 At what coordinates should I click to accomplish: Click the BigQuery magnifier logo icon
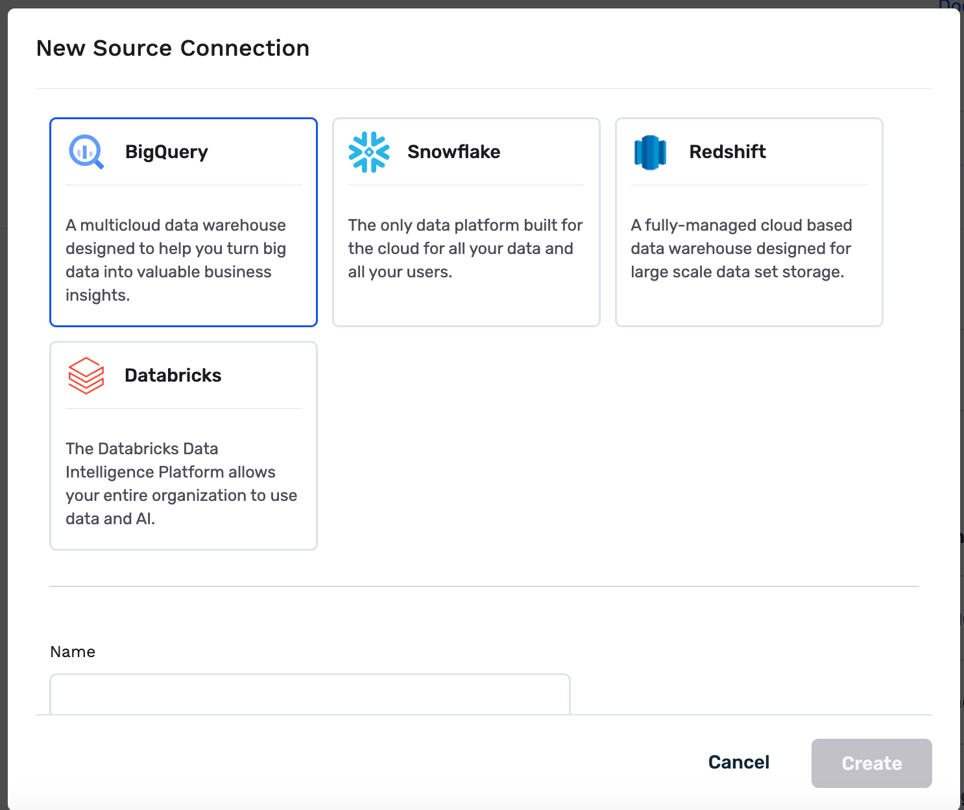coord(86,152)
